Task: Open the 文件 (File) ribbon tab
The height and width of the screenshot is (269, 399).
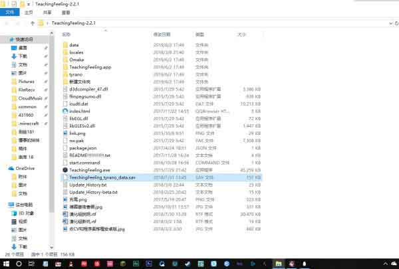Action: (10, 12)
